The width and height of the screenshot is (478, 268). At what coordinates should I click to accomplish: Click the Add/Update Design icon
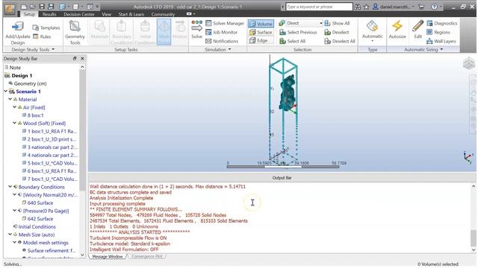(18, 27)
